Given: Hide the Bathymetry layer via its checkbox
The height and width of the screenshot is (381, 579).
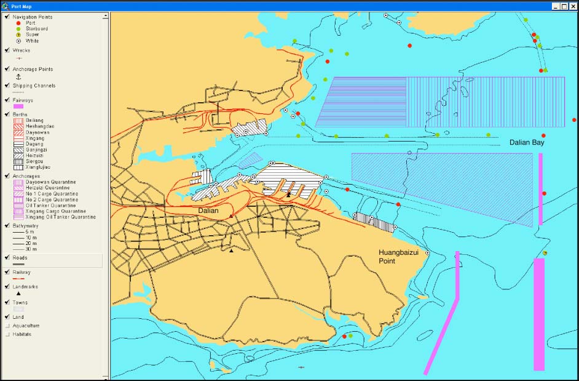Looking at the screenshot, I should coord(6,225).
